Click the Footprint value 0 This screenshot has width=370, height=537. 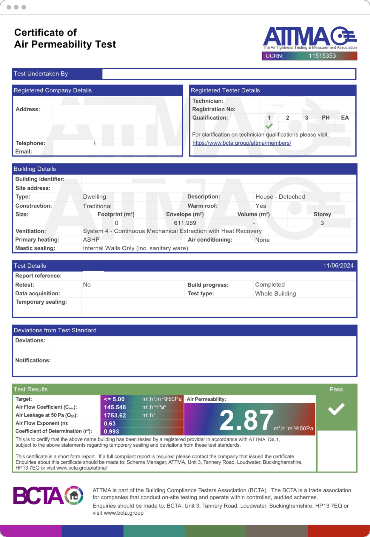(x=116, y=223)
